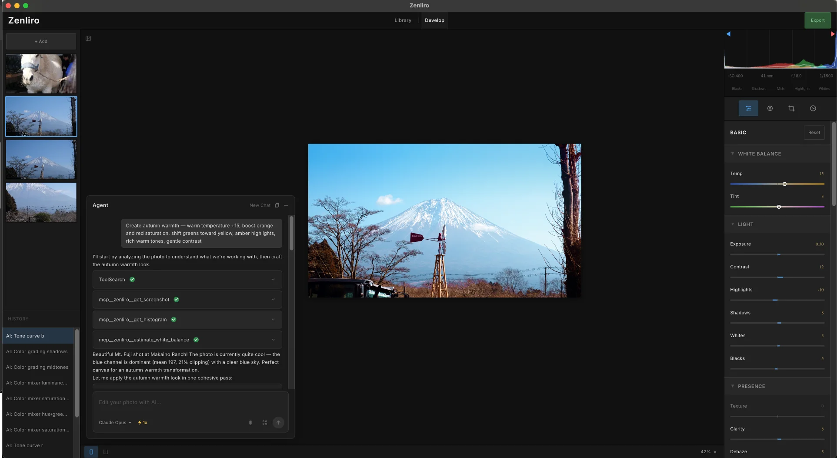This screenshot has width=837, height=458.
Task: Switch to the Library tab
Action: (403, 20)
